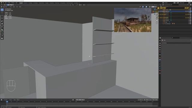Open the Scene properties tab

click(160, 50)
